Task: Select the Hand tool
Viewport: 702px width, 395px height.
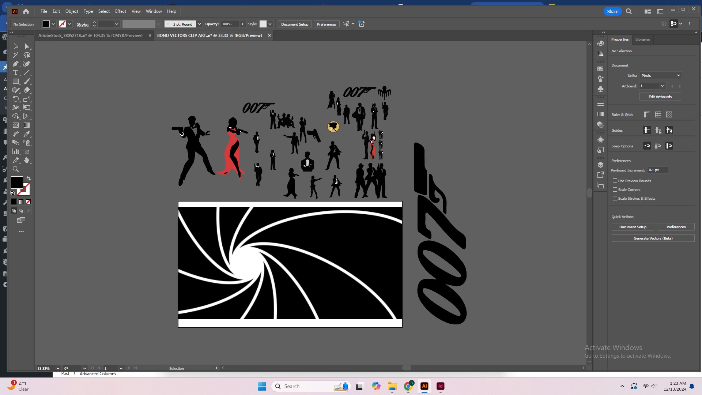Action: pos(27,161)
